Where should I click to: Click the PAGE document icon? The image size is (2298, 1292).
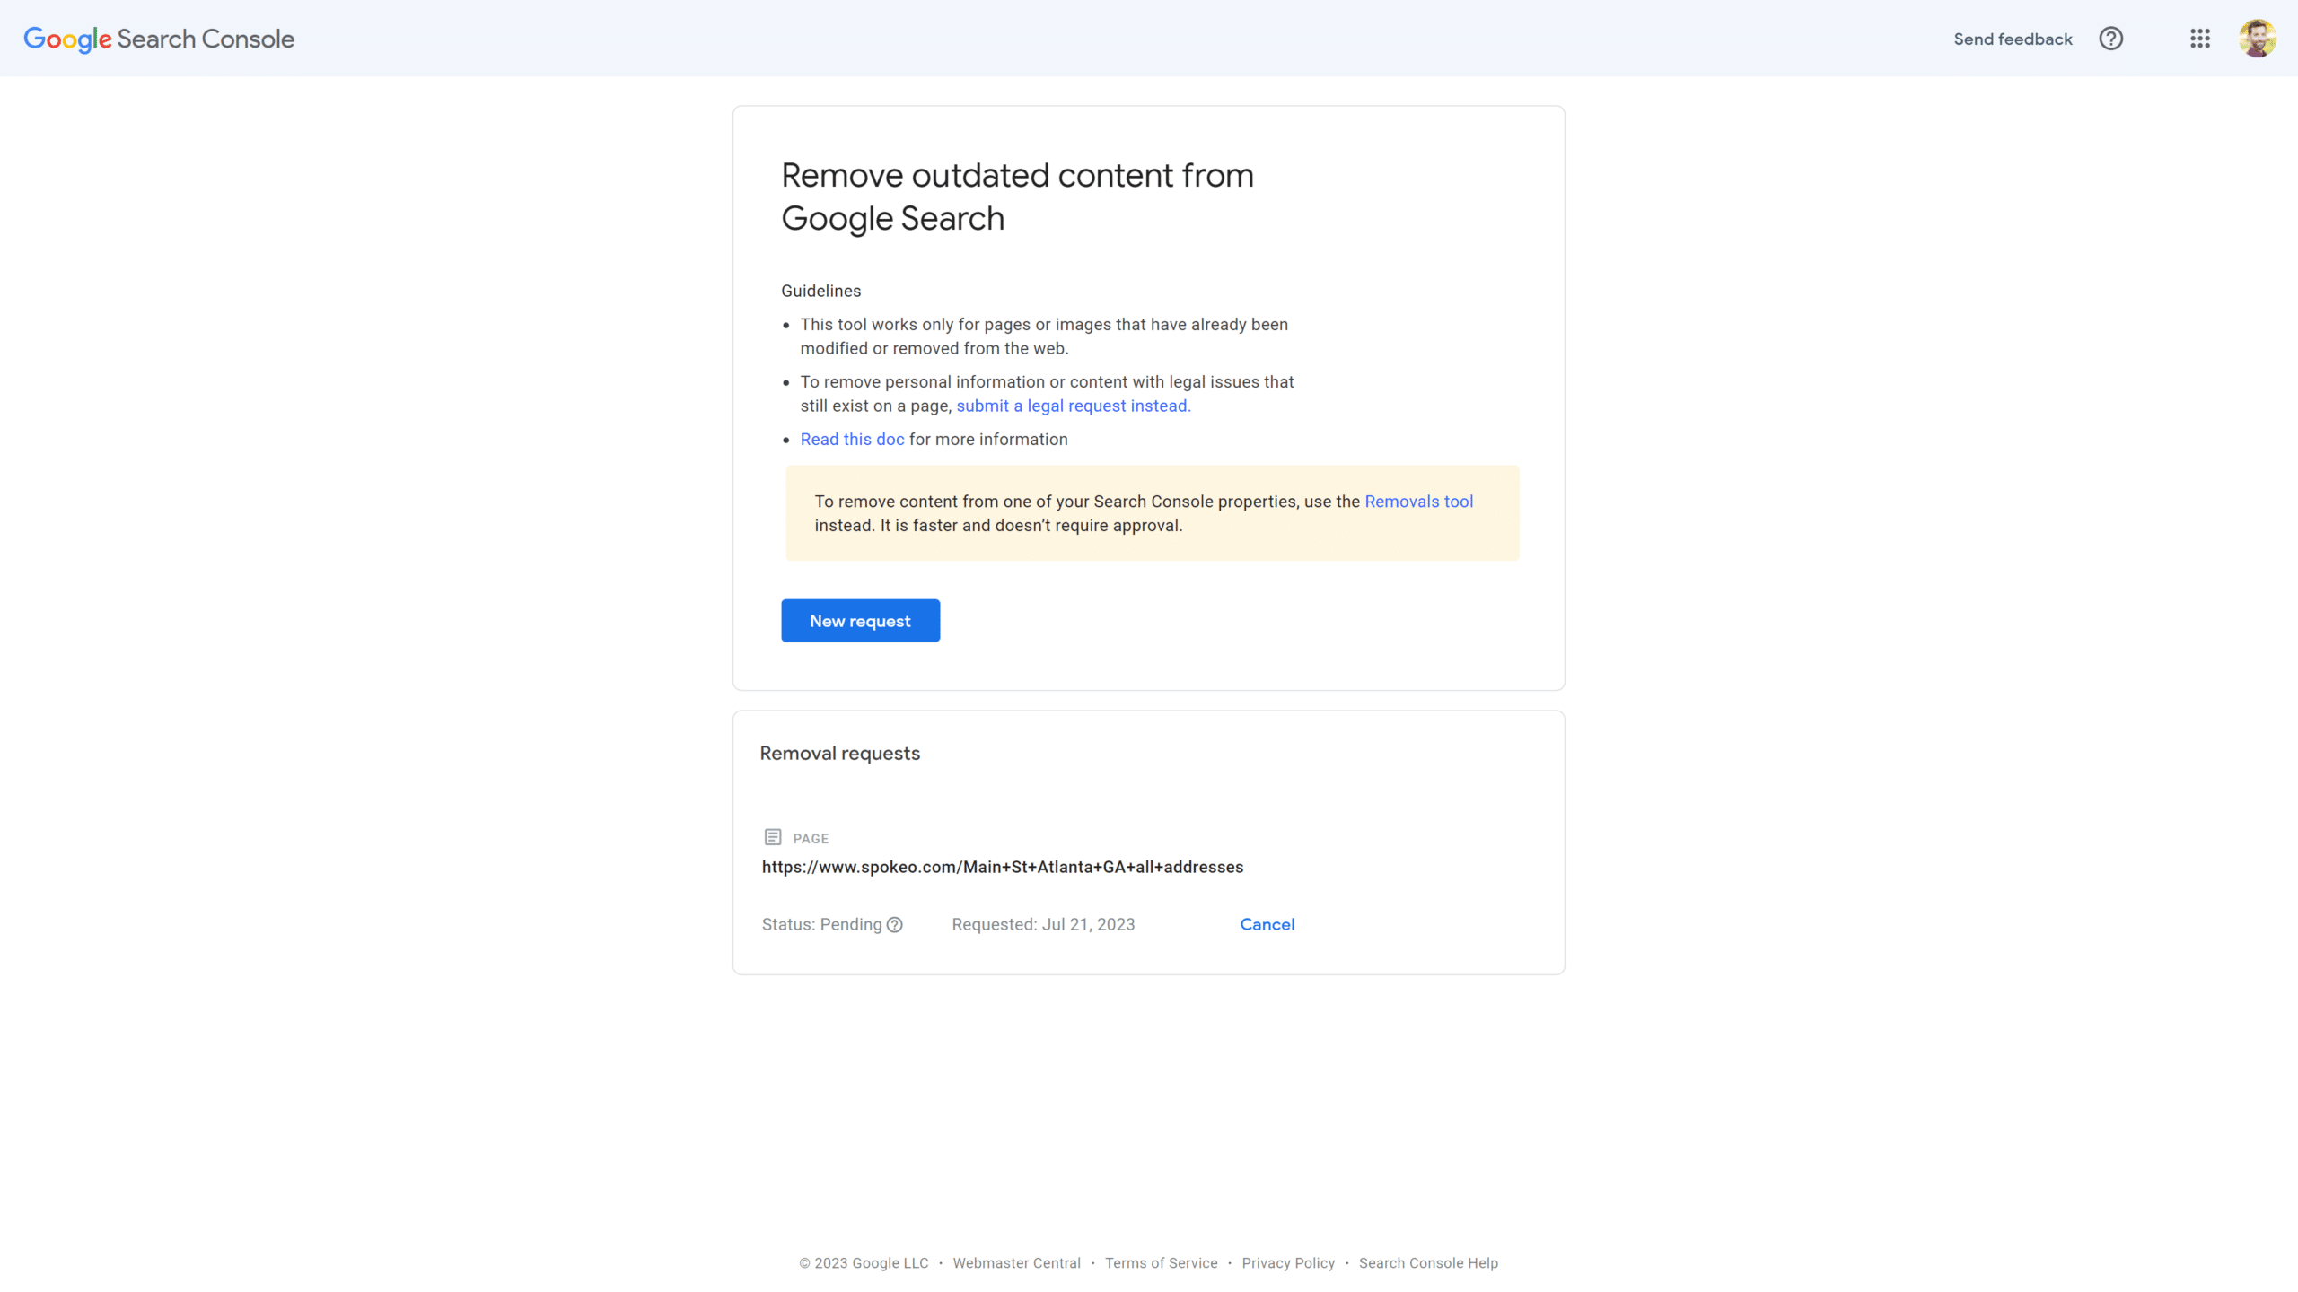pos(772,837)
